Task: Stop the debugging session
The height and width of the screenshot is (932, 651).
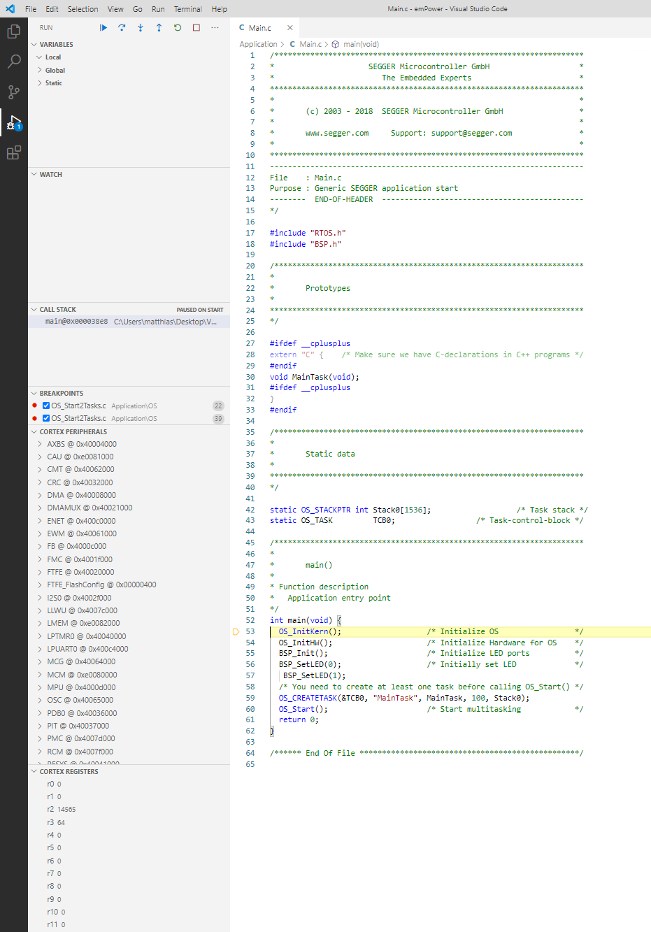Action: click(196, 28)
